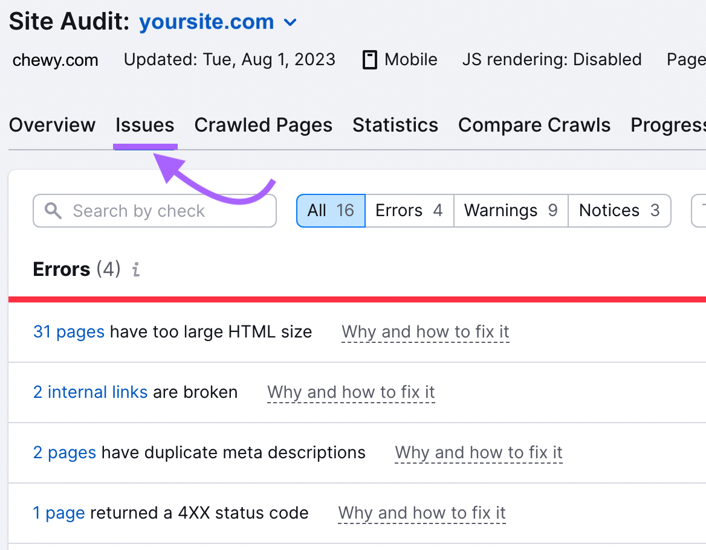The image size is (706, 550).
Task: Open the 31 pages HTML size list
Action: pos(69,331)
